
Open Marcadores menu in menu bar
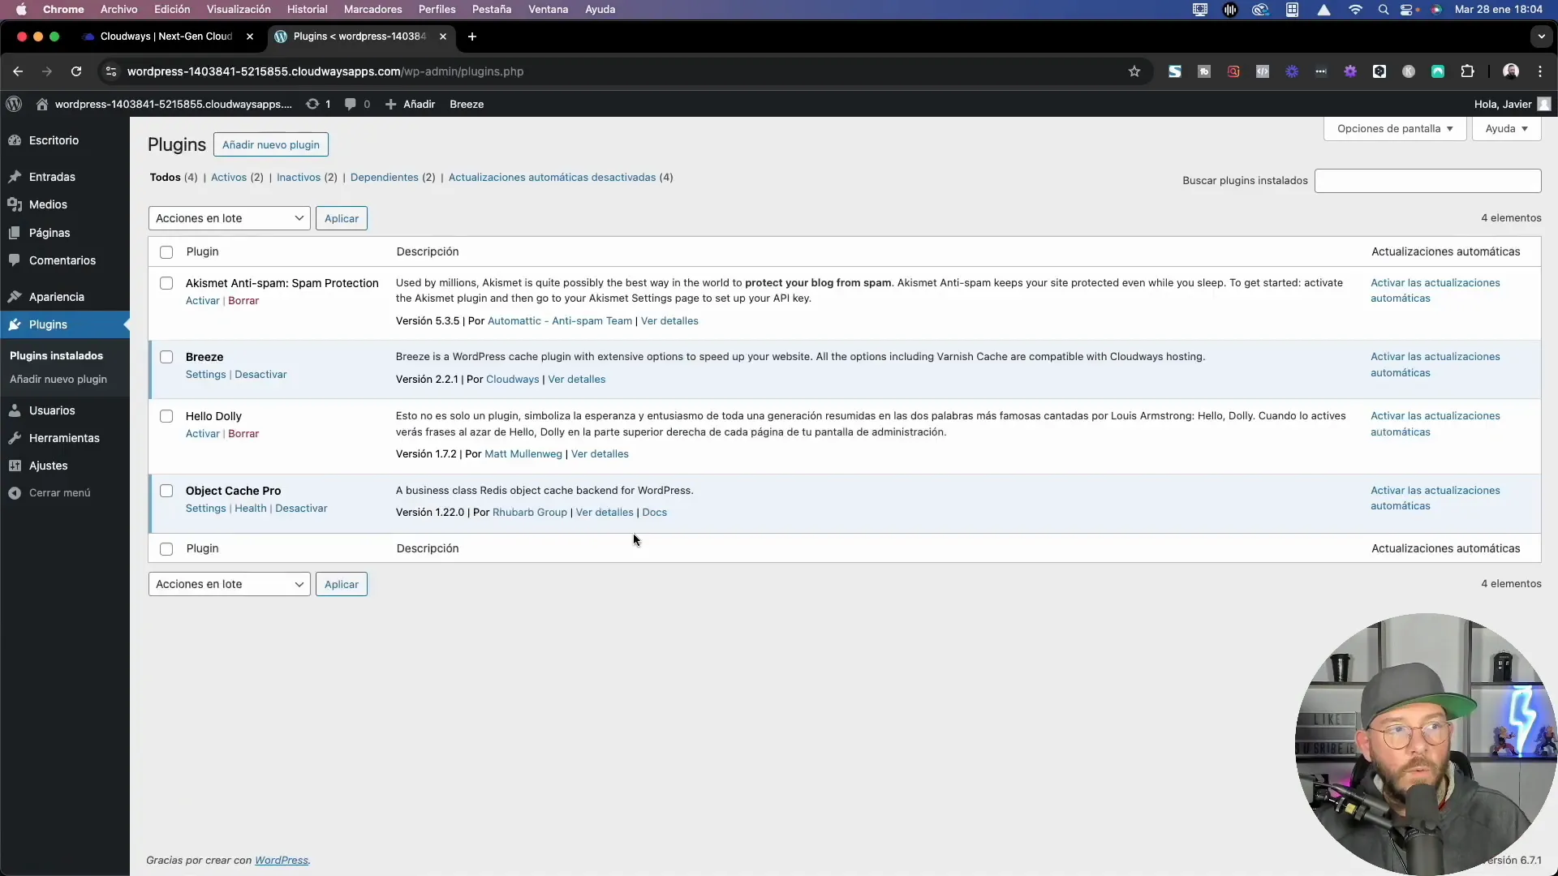[x=373, y=10]
